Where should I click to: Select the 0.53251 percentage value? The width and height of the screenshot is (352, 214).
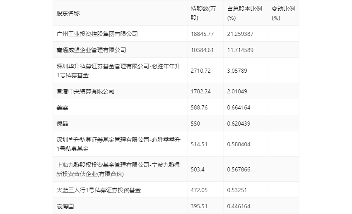tap(237, 190)
